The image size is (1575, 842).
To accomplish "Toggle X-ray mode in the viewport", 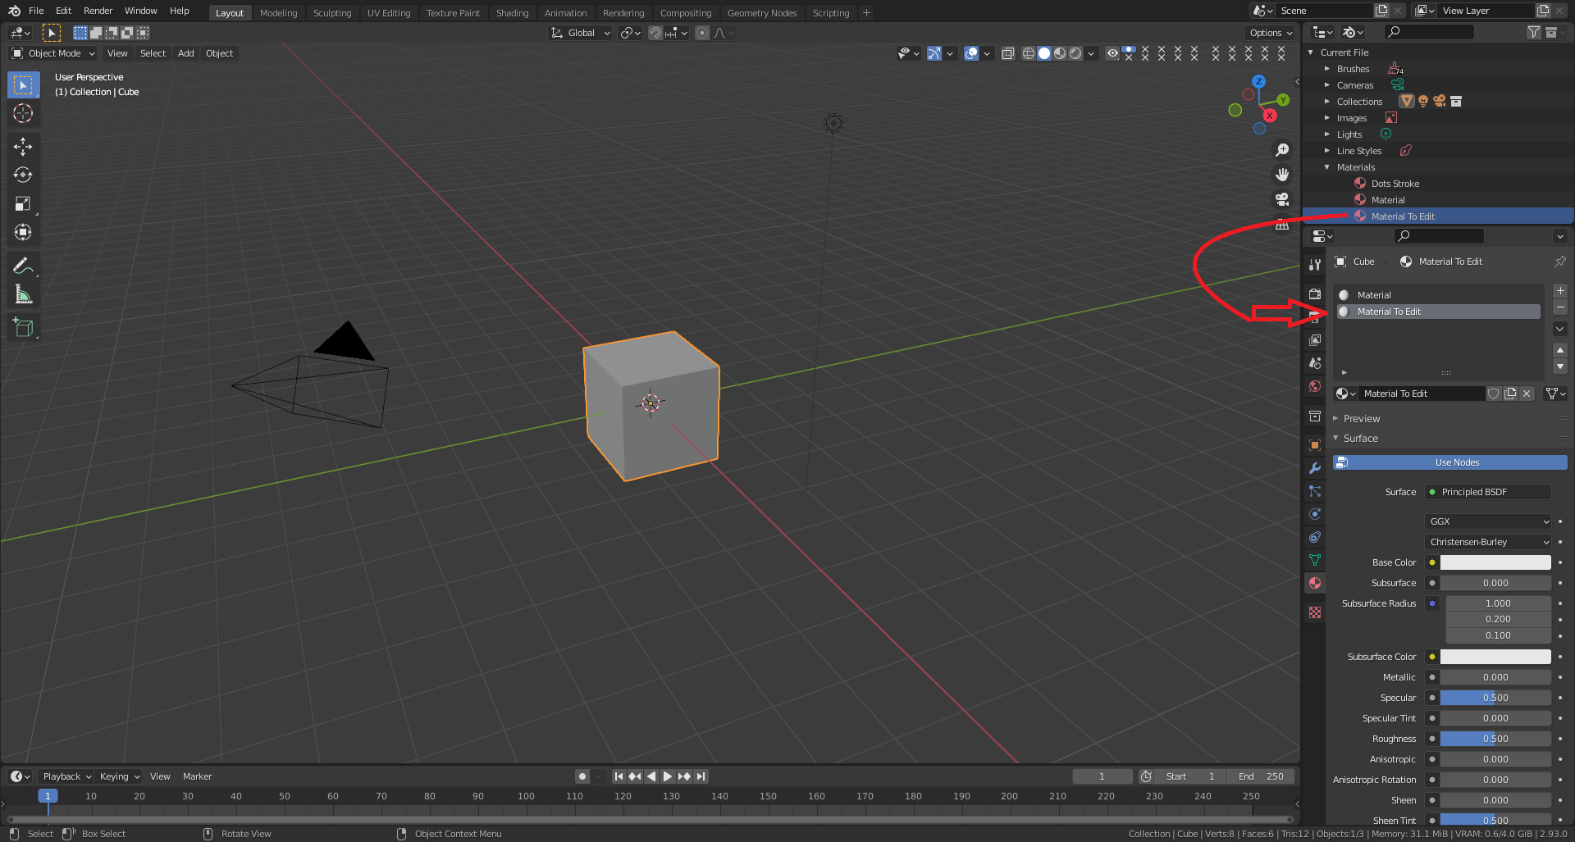I will 1008,53.
